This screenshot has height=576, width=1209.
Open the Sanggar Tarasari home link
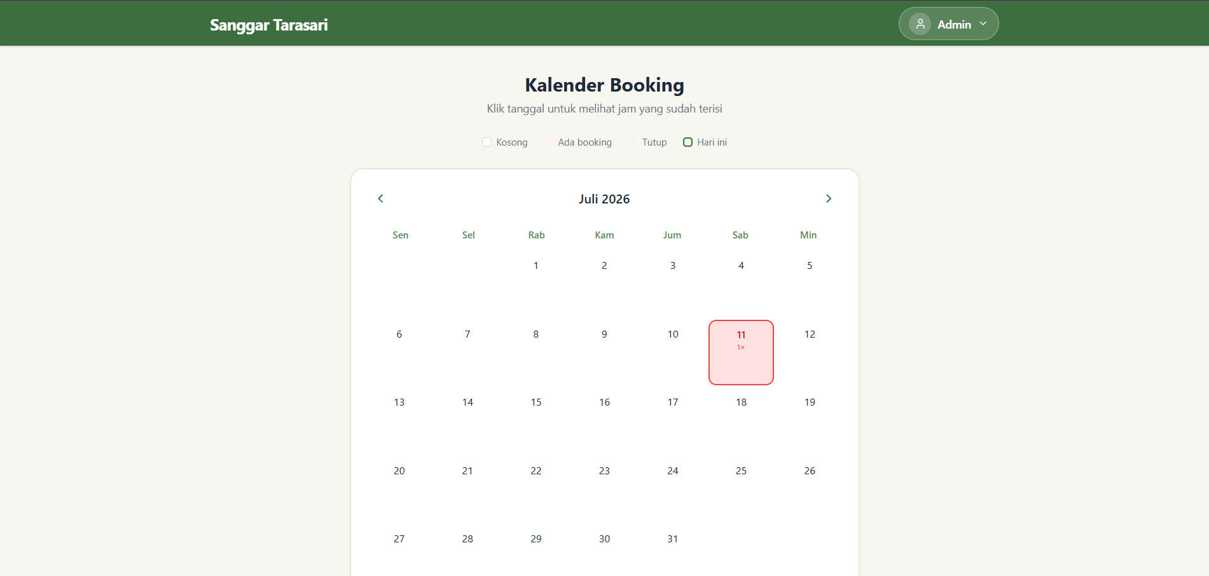pyautogui.click(x=269, y=25)
